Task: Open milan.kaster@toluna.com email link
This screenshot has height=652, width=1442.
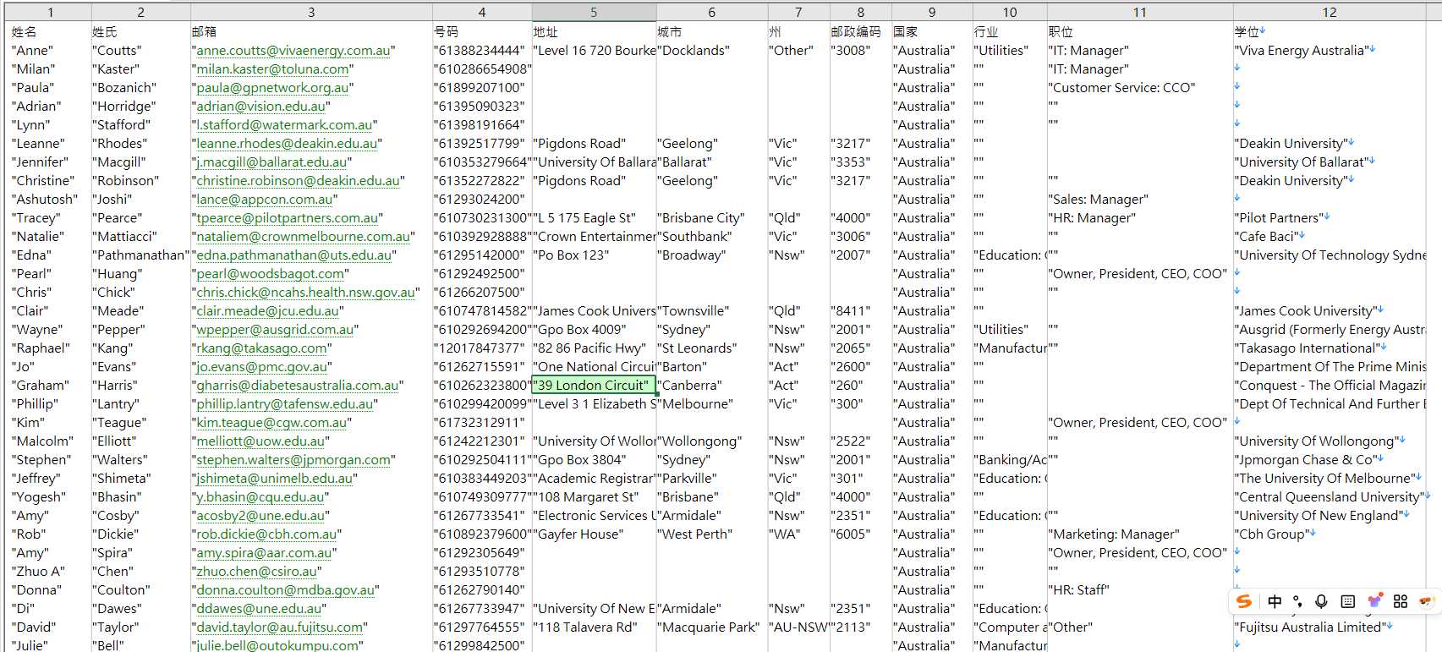Action: tap(272, 69)
